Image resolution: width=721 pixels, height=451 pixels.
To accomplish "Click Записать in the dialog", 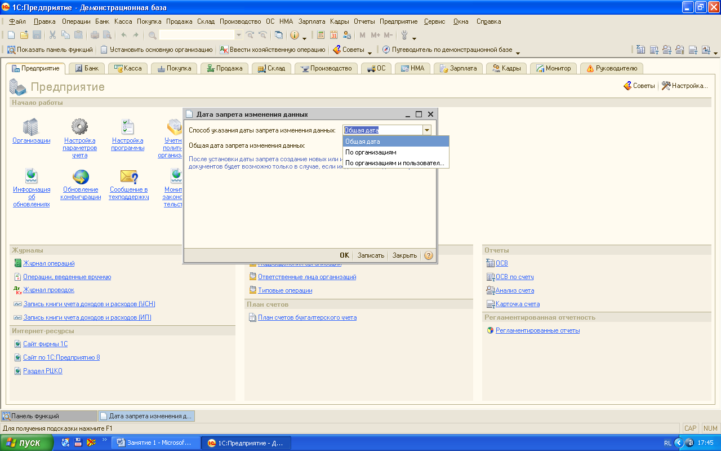I will pos(371,255).
